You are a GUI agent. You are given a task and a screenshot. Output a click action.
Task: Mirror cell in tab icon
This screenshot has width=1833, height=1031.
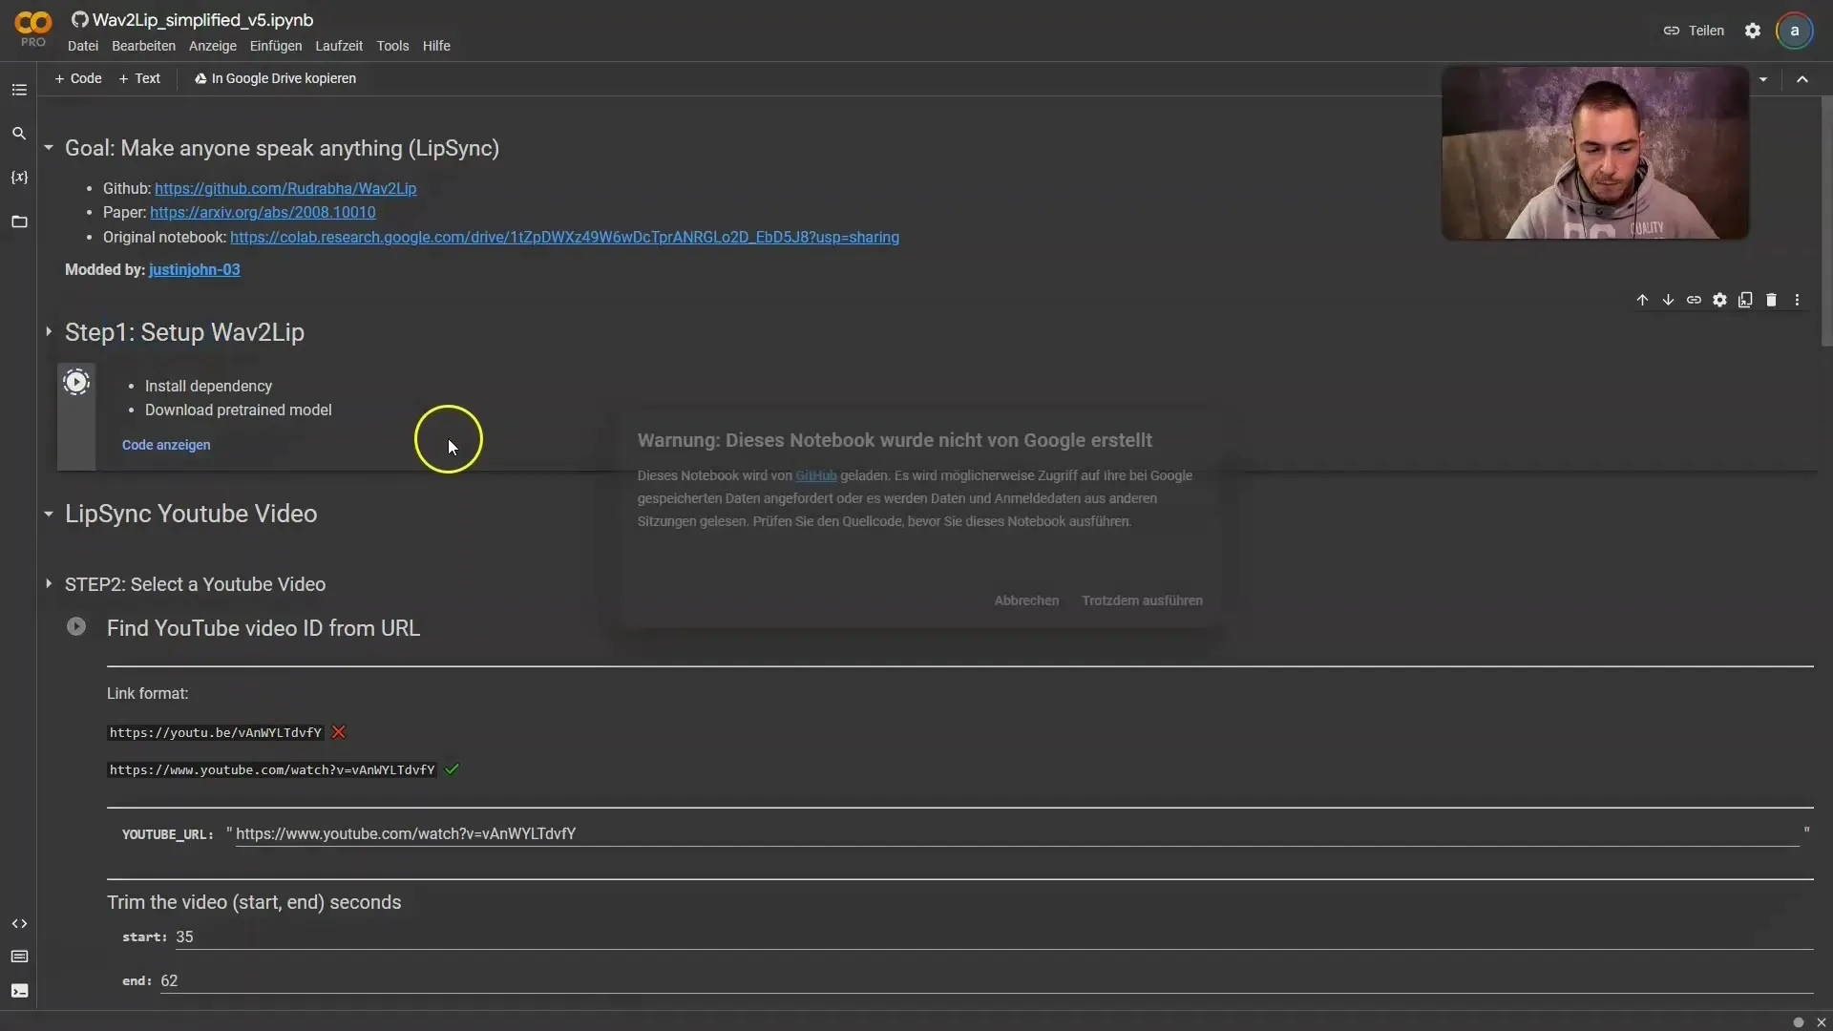[x=1745, y=300]
